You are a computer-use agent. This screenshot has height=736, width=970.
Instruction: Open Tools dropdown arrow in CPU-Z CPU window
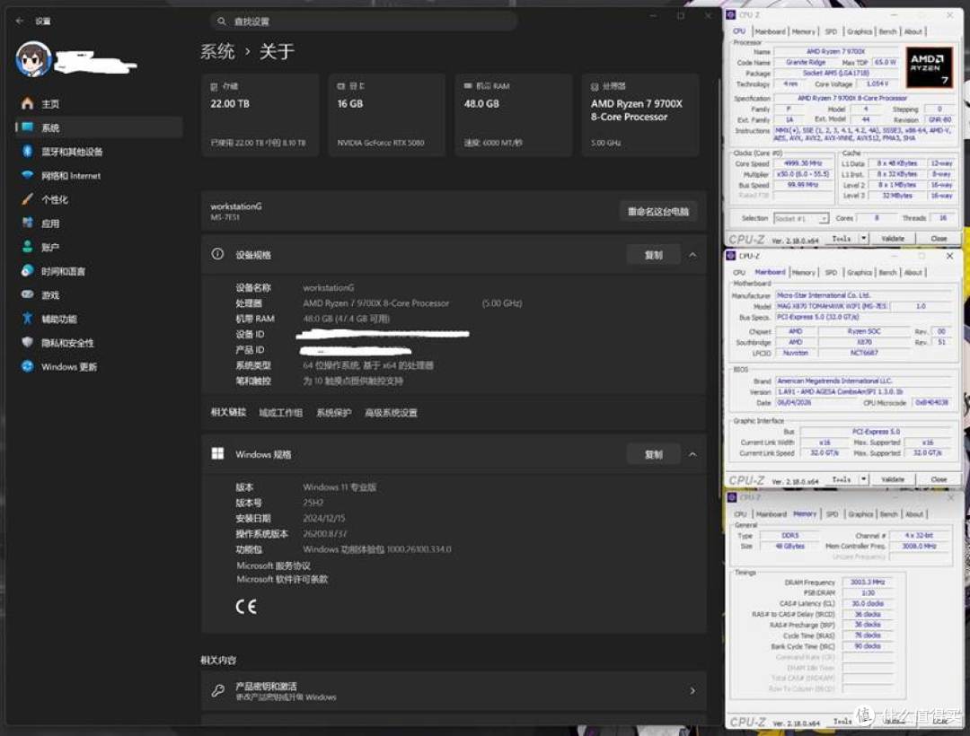tap(864, 239)
